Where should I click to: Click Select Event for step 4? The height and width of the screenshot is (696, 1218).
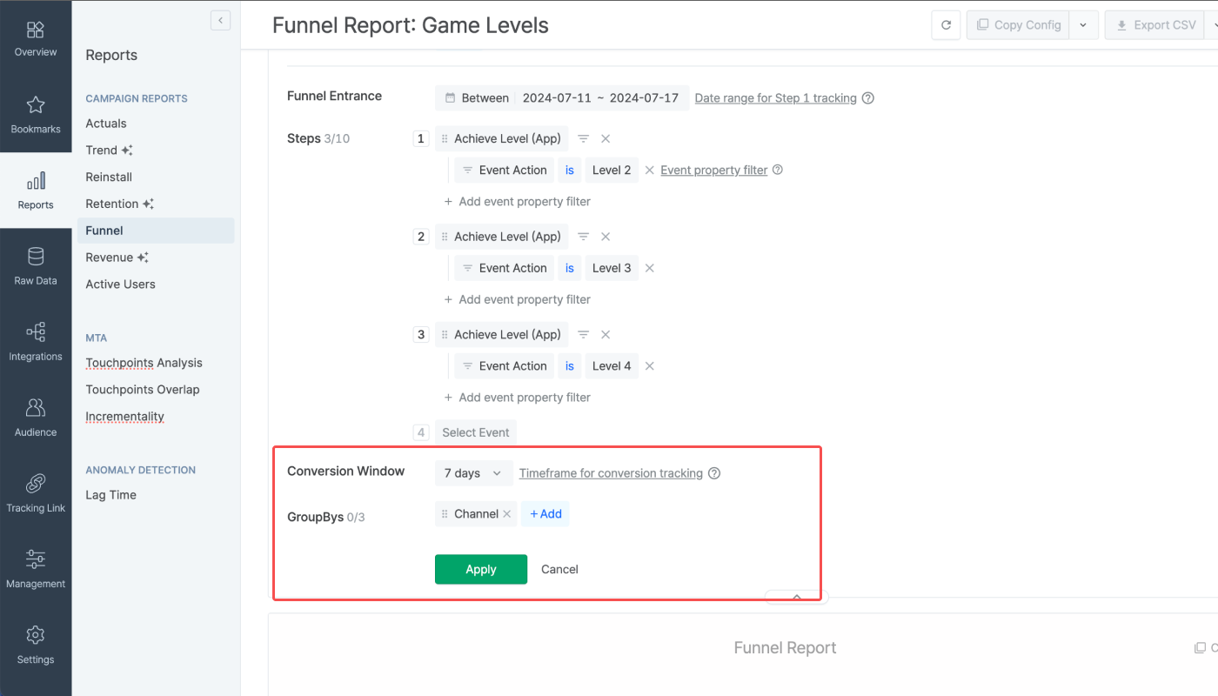(x=475, y=432)
